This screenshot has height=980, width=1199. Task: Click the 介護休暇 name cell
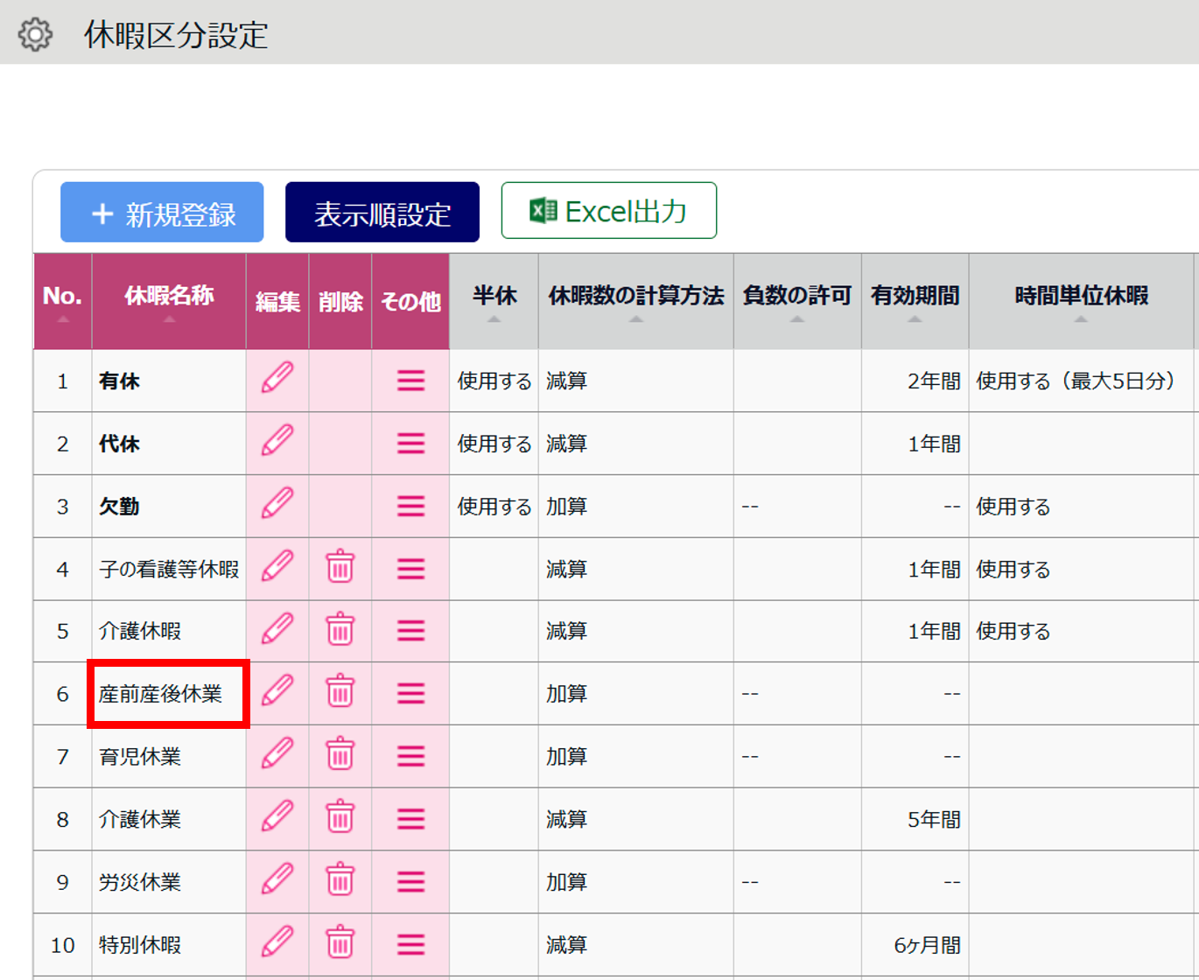point(140,631)
